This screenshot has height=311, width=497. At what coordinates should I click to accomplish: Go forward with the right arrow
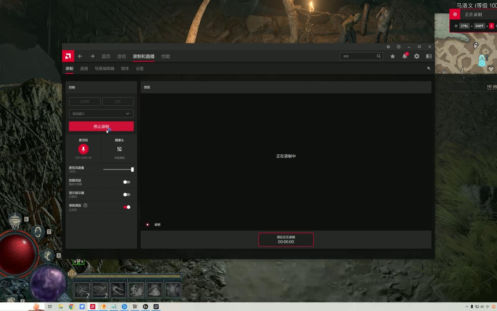click(92, 56)
